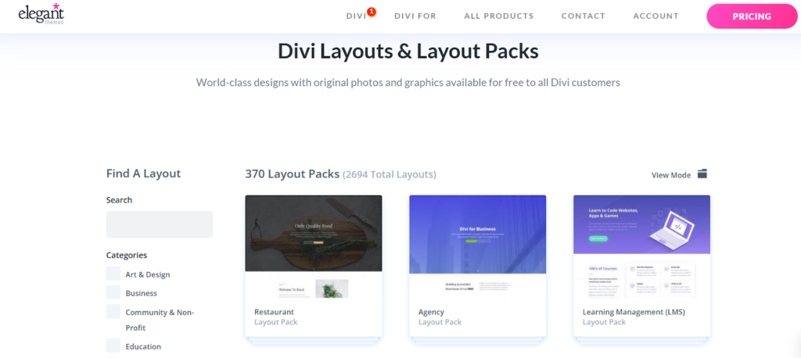Expand the Divi For menu
The width and height of the screenshot is (801, 358).
[415, 16]
